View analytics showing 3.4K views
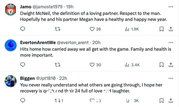 click(x=132, y=65)
